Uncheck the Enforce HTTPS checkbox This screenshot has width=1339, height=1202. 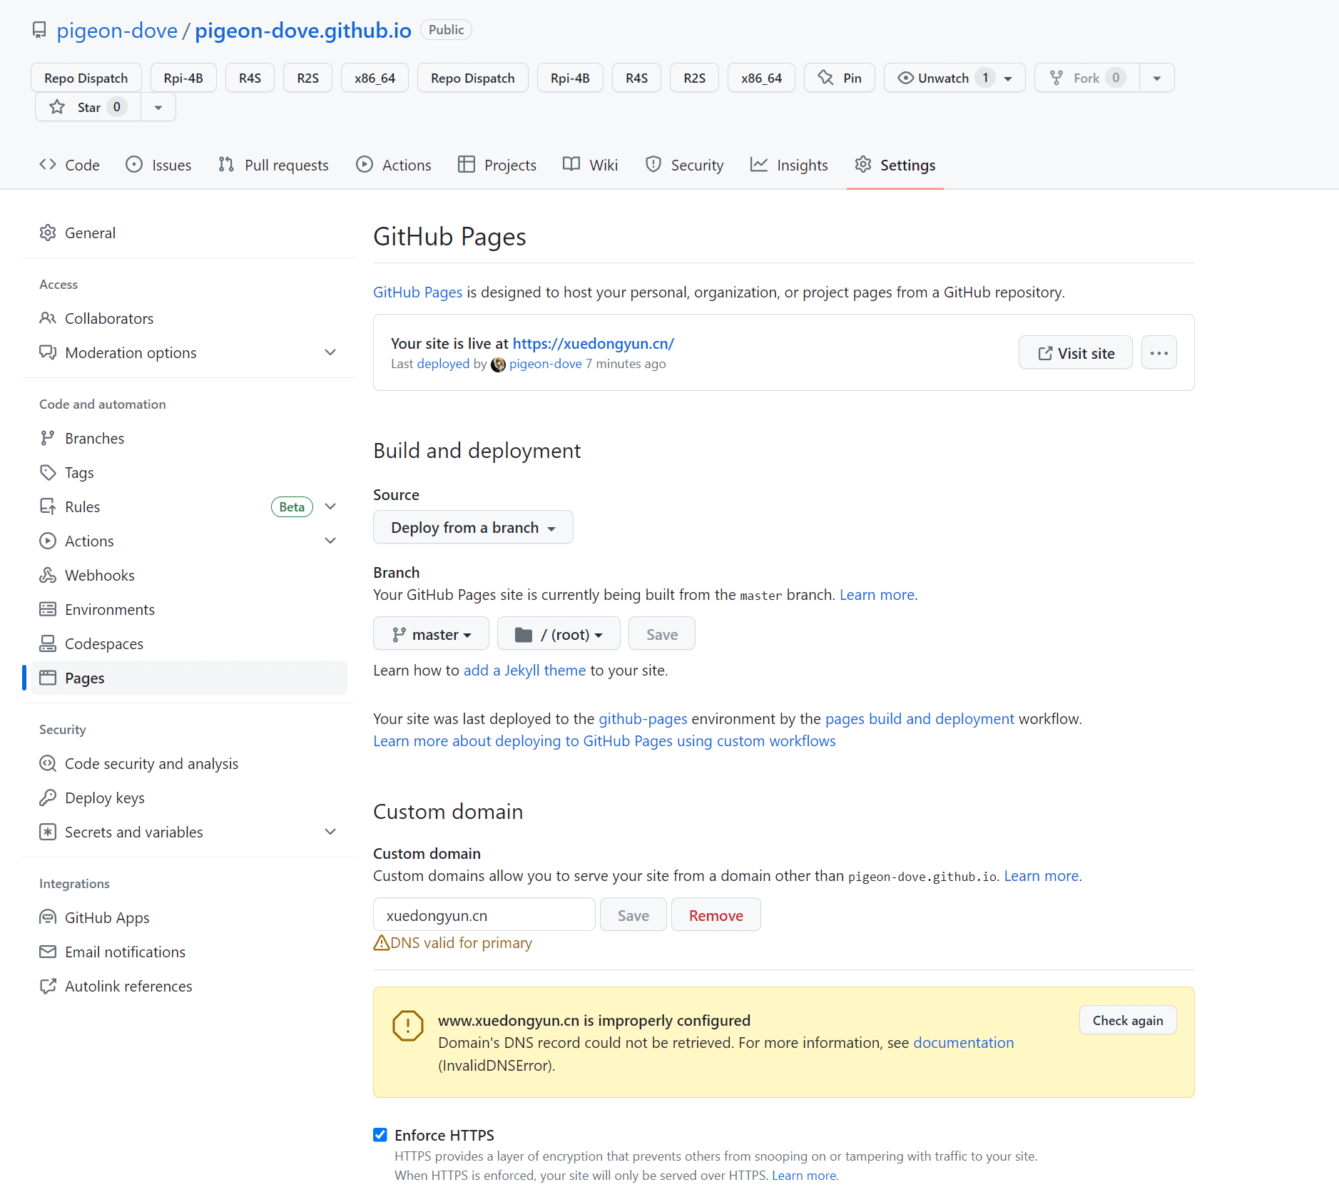coord(380,1135)
